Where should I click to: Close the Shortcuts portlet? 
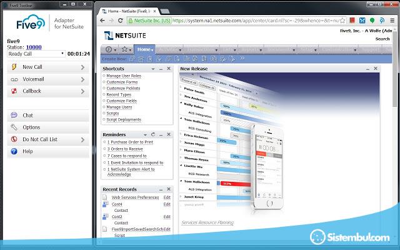pyautogui.click(x=169, y=69)
